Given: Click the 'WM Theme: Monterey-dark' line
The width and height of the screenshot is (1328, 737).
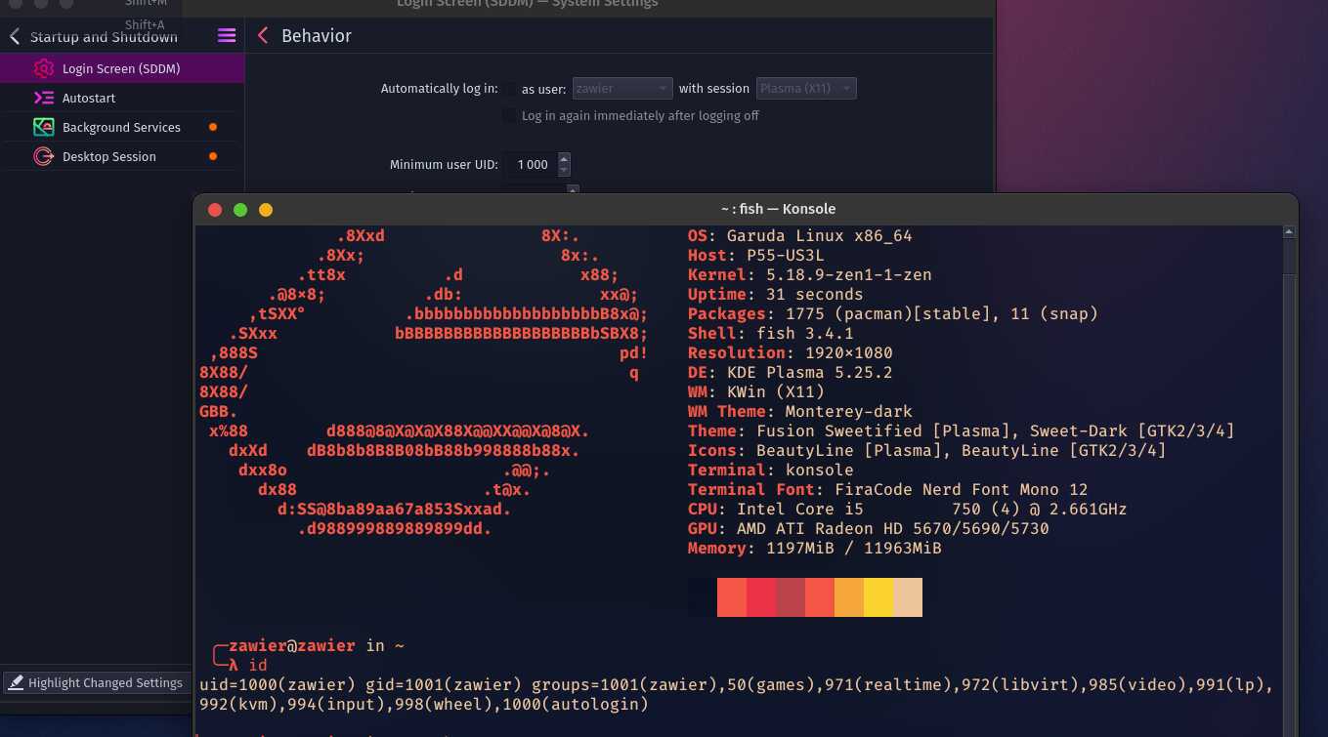Looking at the screenshot, I should tap(799, 412).
